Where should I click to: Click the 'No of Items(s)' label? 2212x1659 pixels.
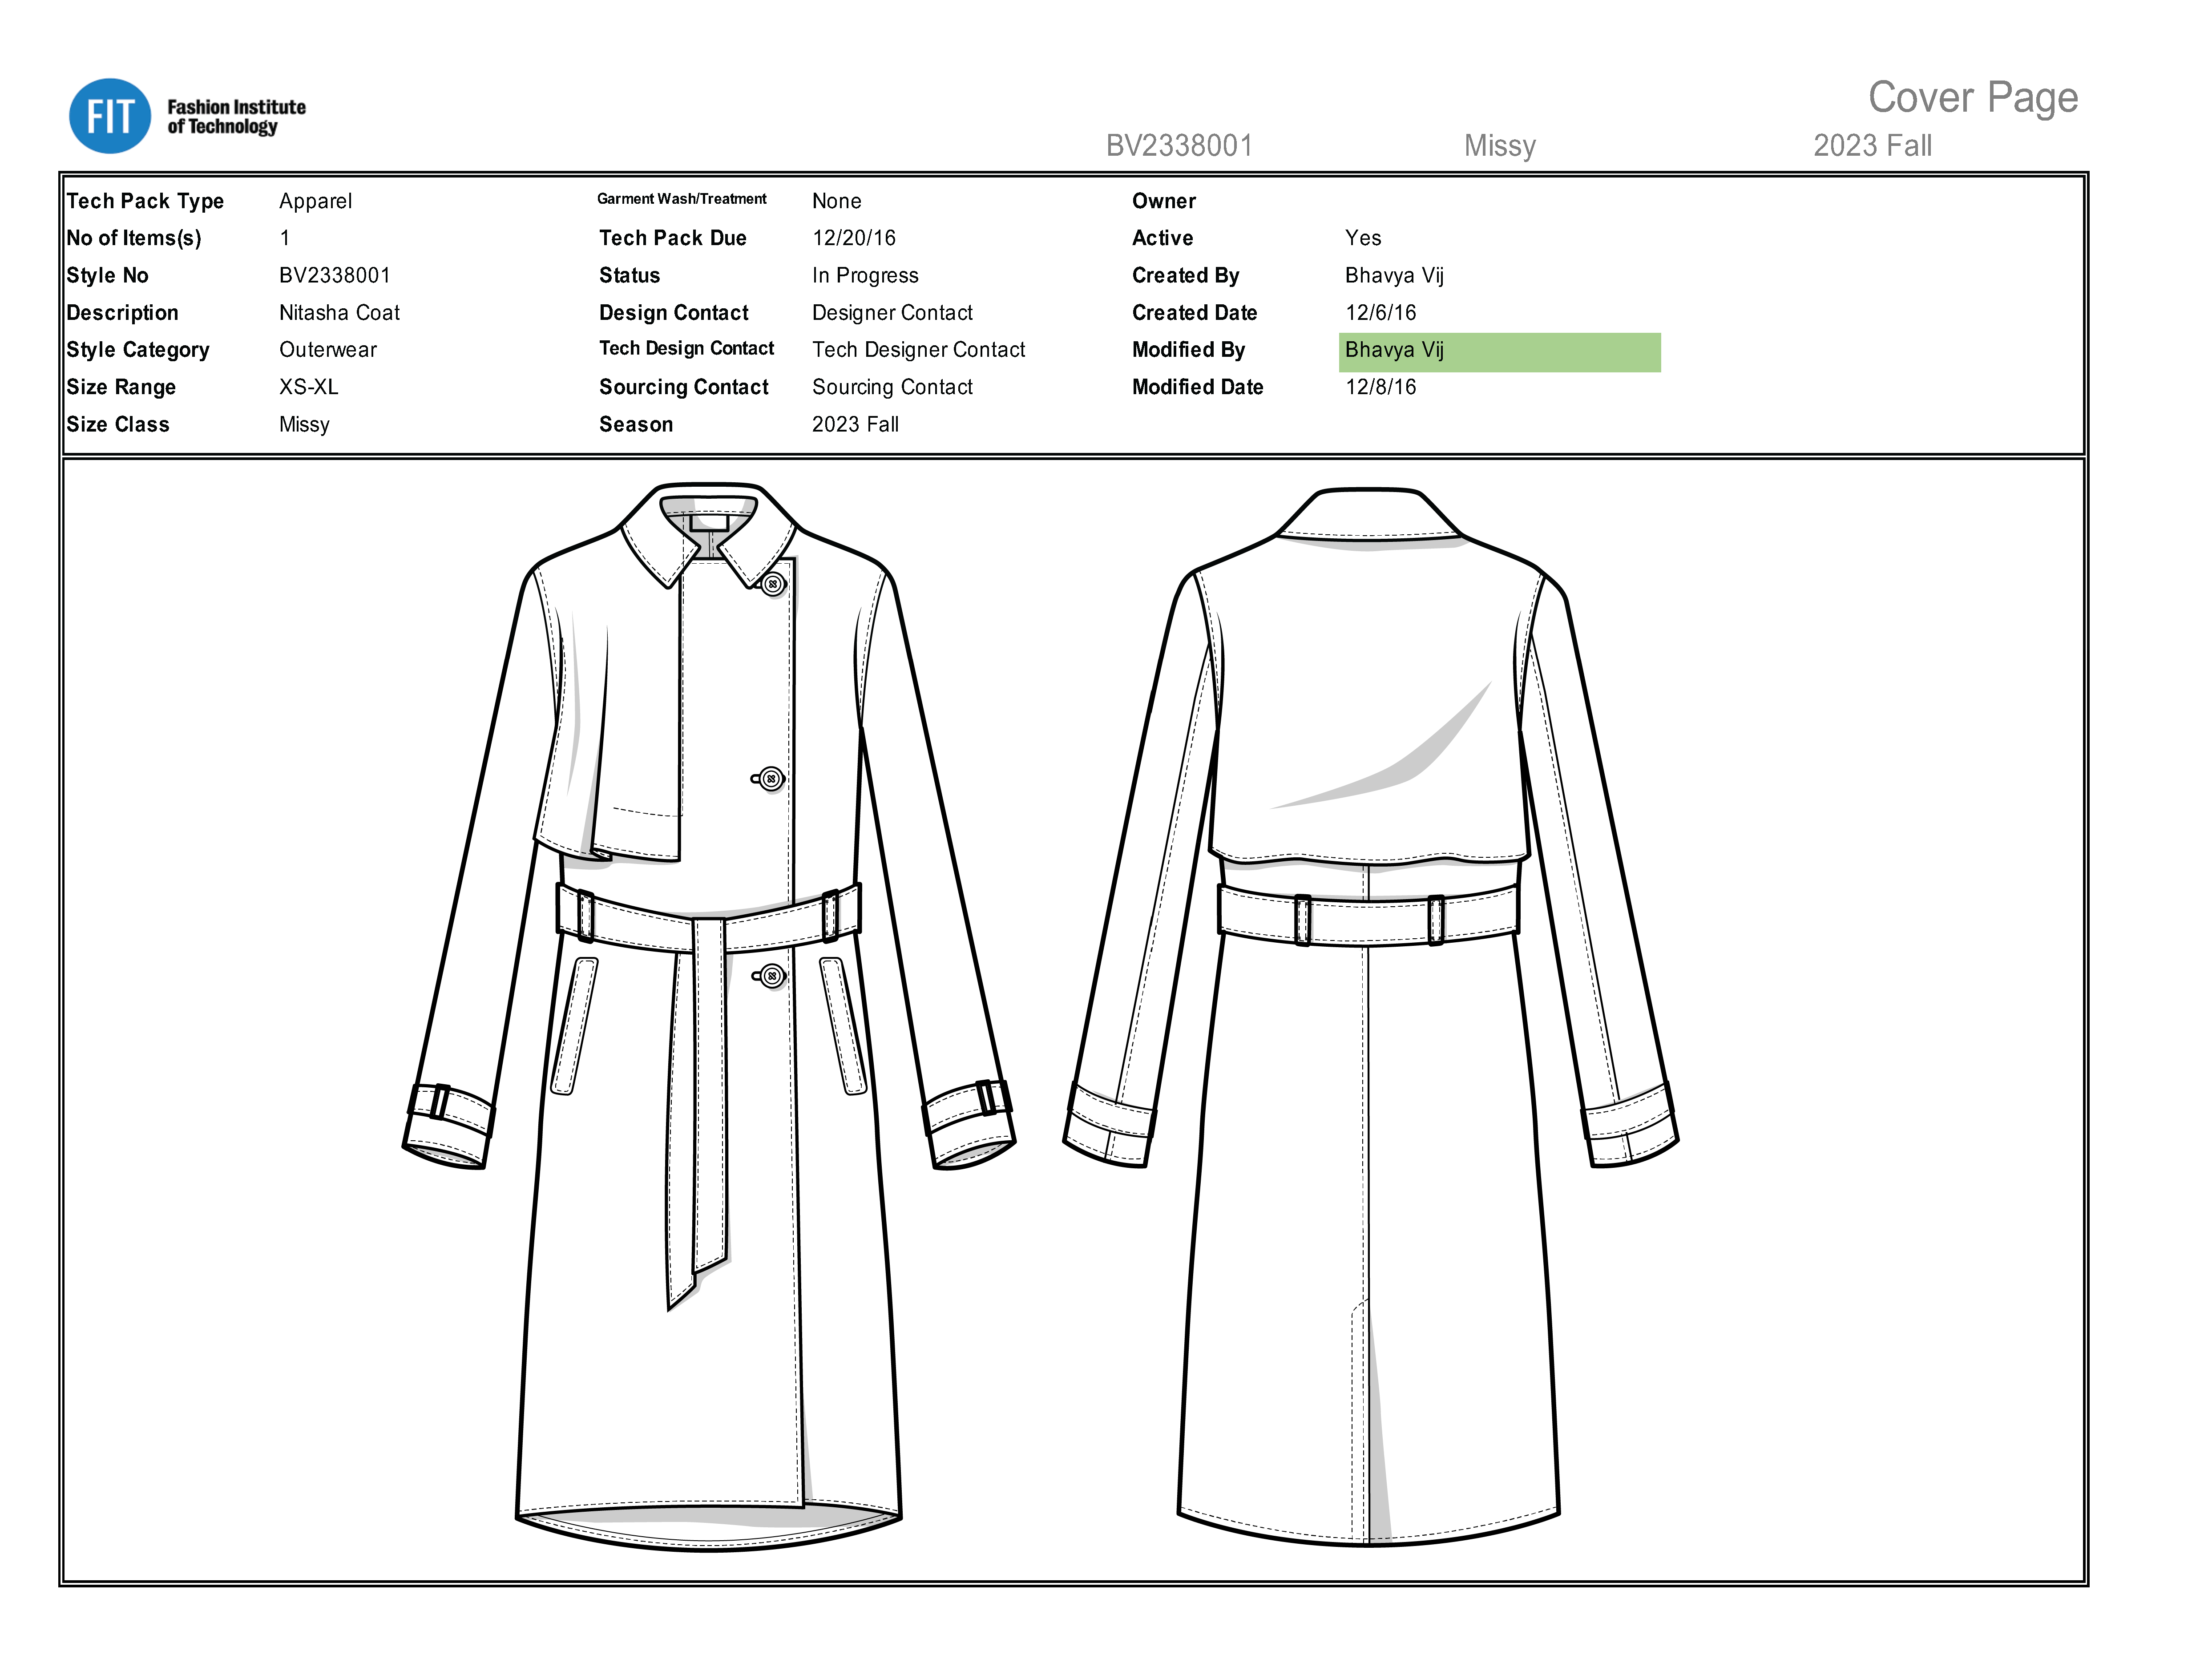[134, 238]
